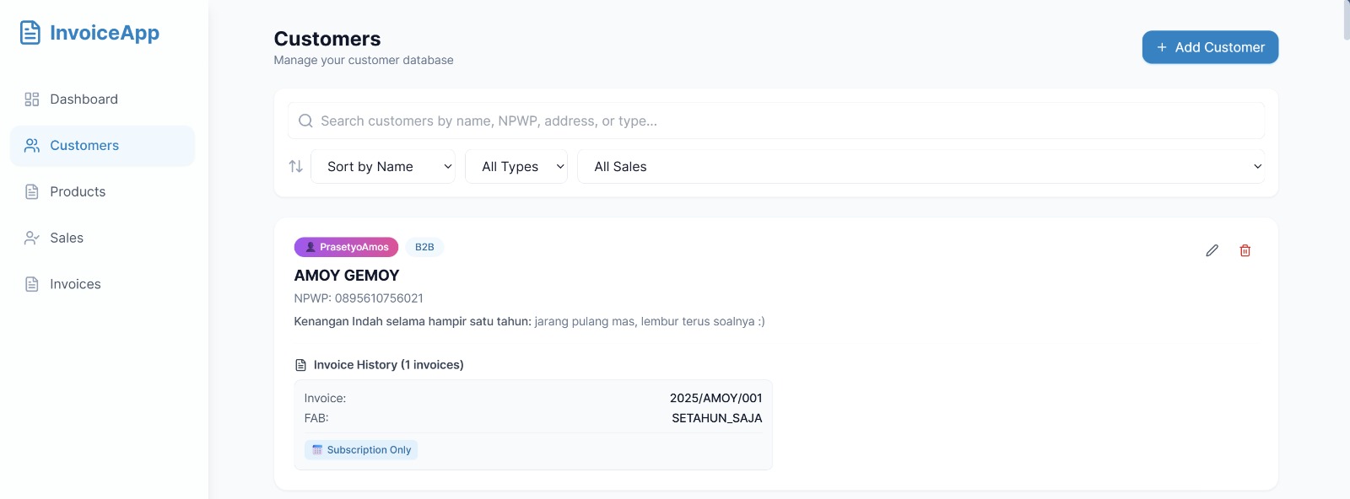Open the Dashboard page
The image size is (1350, 499).
point(102,99)
